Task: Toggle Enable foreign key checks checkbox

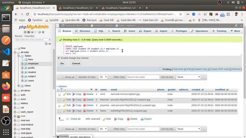Action: [59, 58]
